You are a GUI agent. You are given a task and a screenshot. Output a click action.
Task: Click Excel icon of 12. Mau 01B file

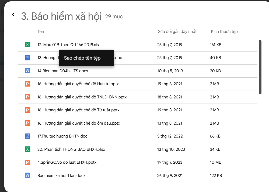click(27, 45)
